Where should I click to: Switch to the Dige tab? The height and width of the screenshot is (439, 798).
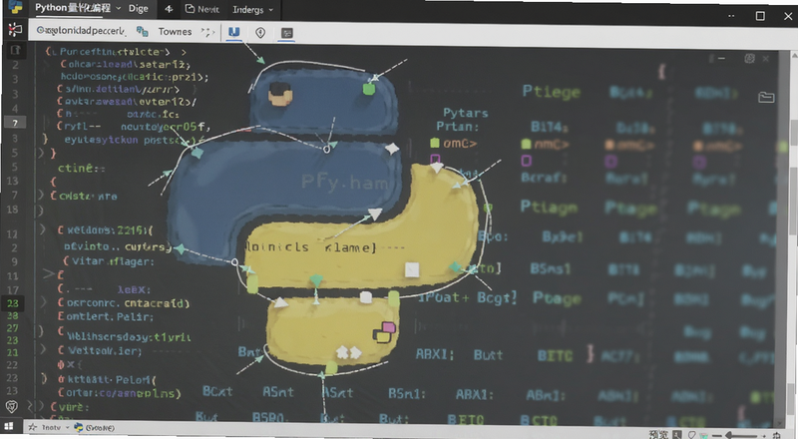138,8
